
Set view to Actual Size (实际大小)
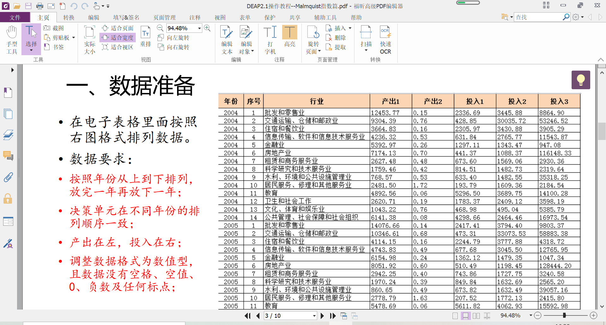click(90, 40)
